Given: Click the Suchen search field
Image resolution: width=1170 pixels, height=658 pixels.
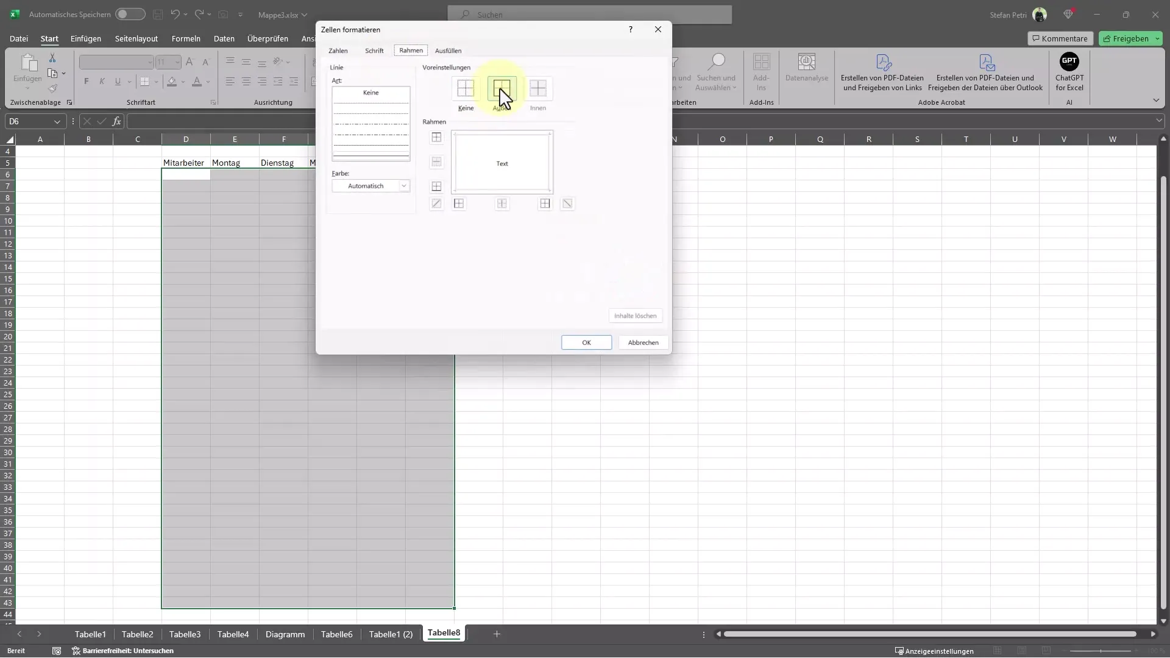Looking at the screenshot, I should point(590,15).
